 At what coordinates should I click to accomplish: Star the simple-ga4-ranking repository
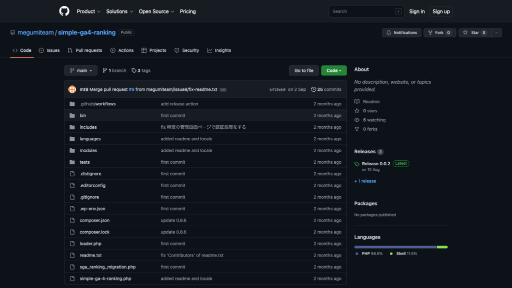pos(475,32)
